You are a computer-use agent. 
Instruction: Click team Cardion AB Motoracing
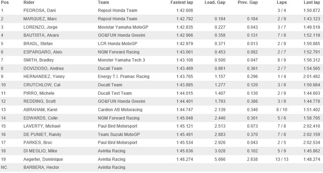click(120, 110)
